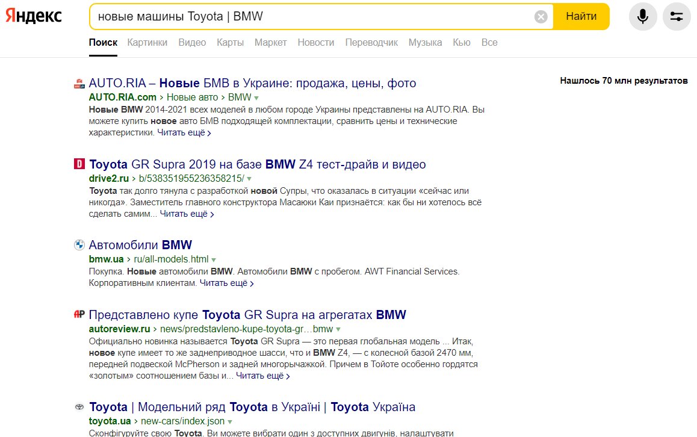Click the AUTO.RIA favicon
697x437 pixels.
(x=79, y=83)
